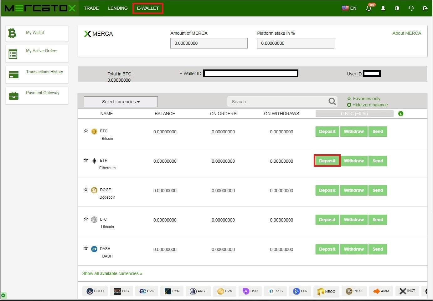The width and height of the screenshot is (433, 301).
Task: Select the EVC currency chip
Action: [x=147, y=291]
